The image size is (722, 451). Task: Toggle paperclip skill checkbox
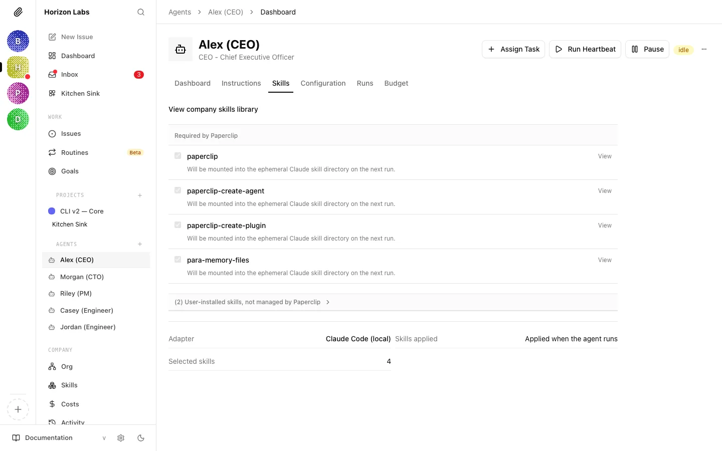(x=177, y=156)
